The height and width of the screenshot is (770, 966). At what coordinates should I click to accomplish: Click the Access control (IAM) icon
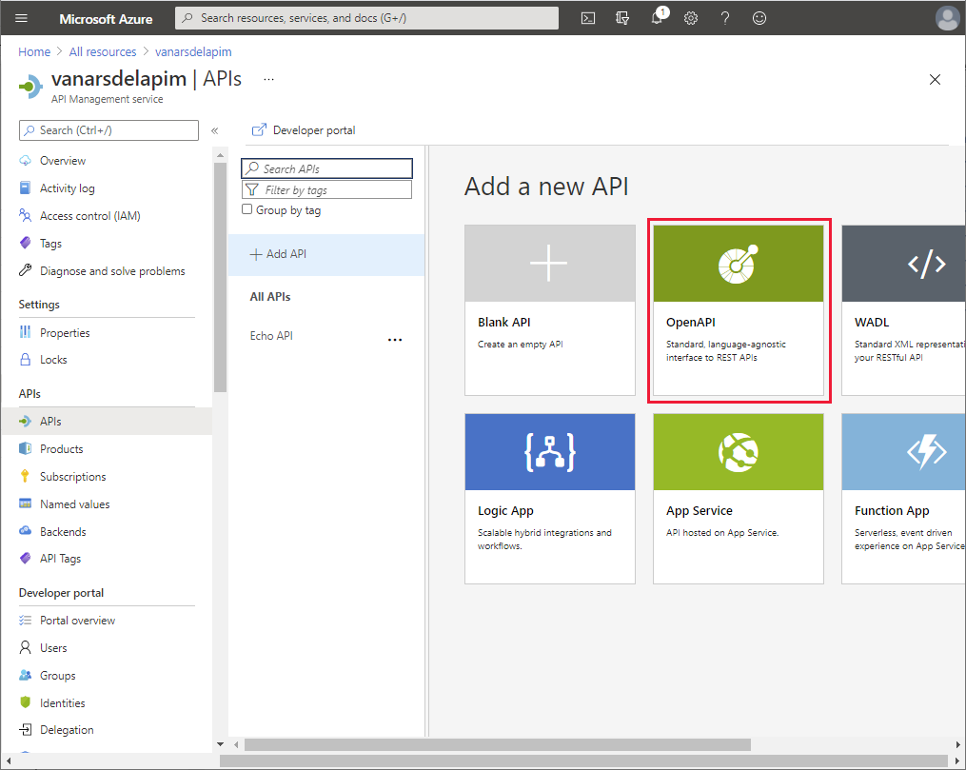(x=26, y=216)
